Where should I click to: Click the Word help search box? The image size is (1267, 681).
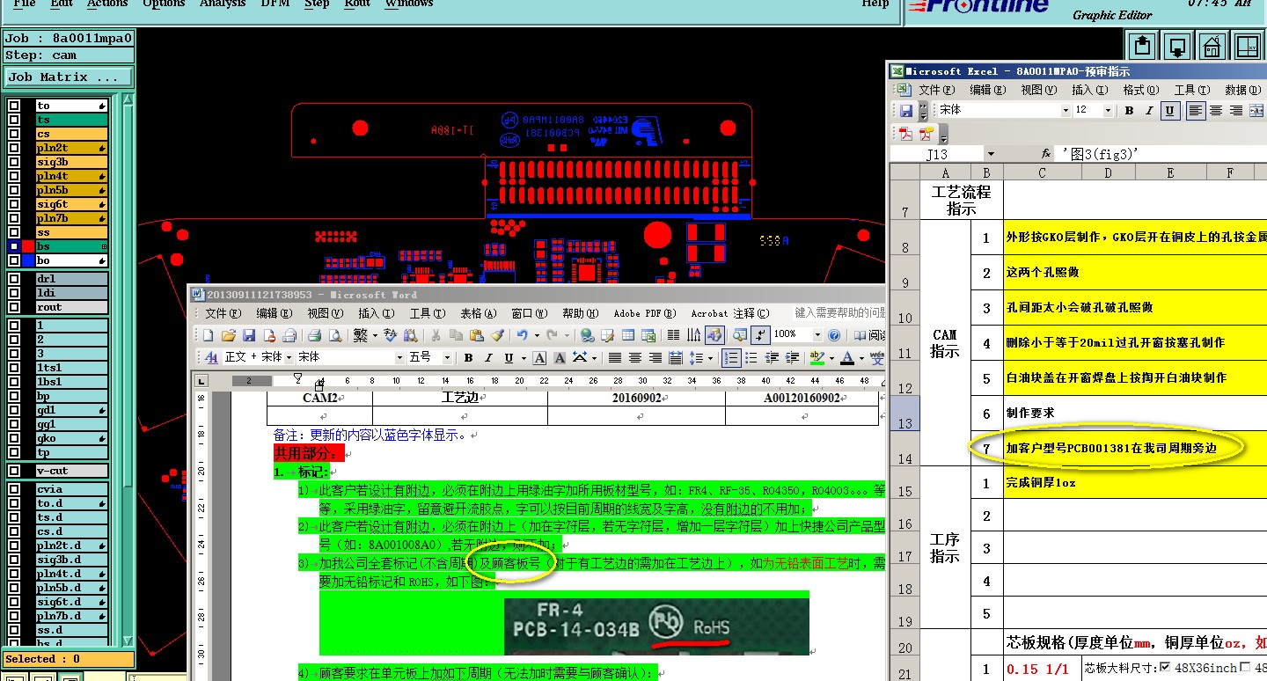click(839, 313)
